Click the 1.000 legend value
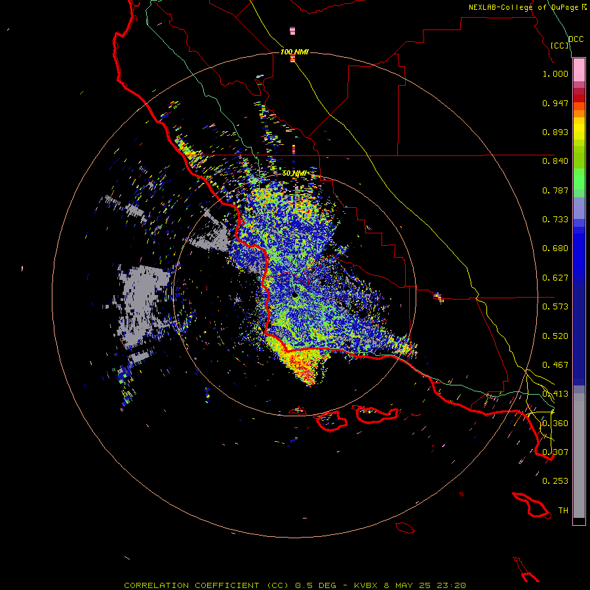Screen dimensions: 590x590 pos(555,73)
